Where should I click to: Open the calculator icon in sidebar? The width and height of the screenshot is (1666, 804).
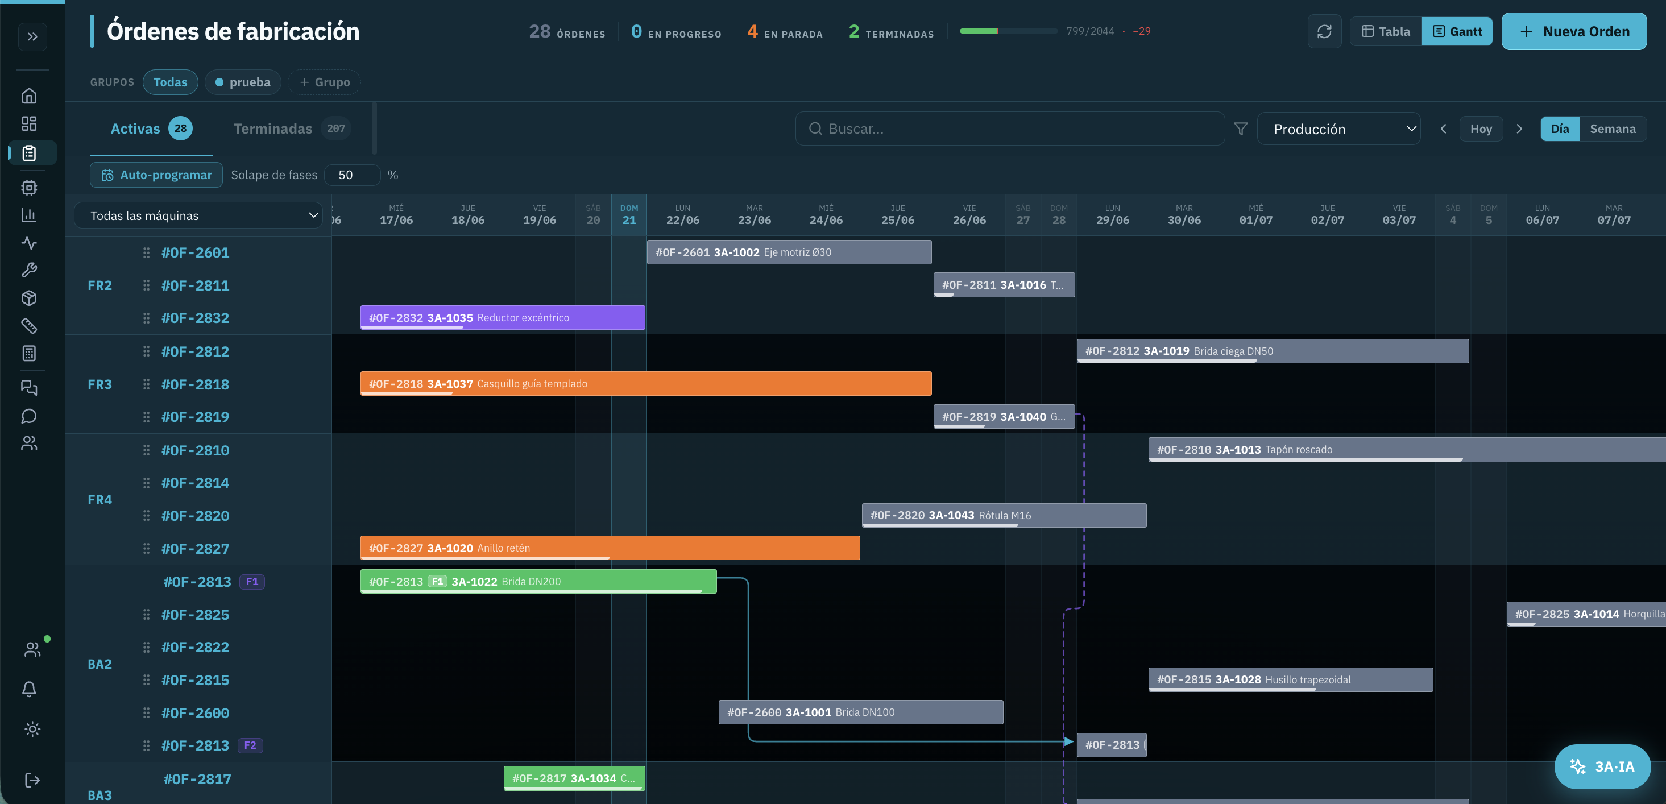(x=29, y=353)
